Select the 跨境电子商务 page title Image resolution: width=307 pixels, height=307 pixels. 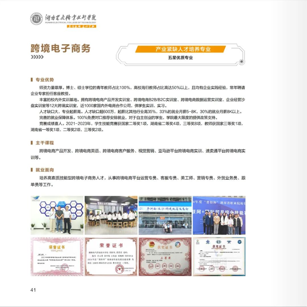click(x=61, y=48)
